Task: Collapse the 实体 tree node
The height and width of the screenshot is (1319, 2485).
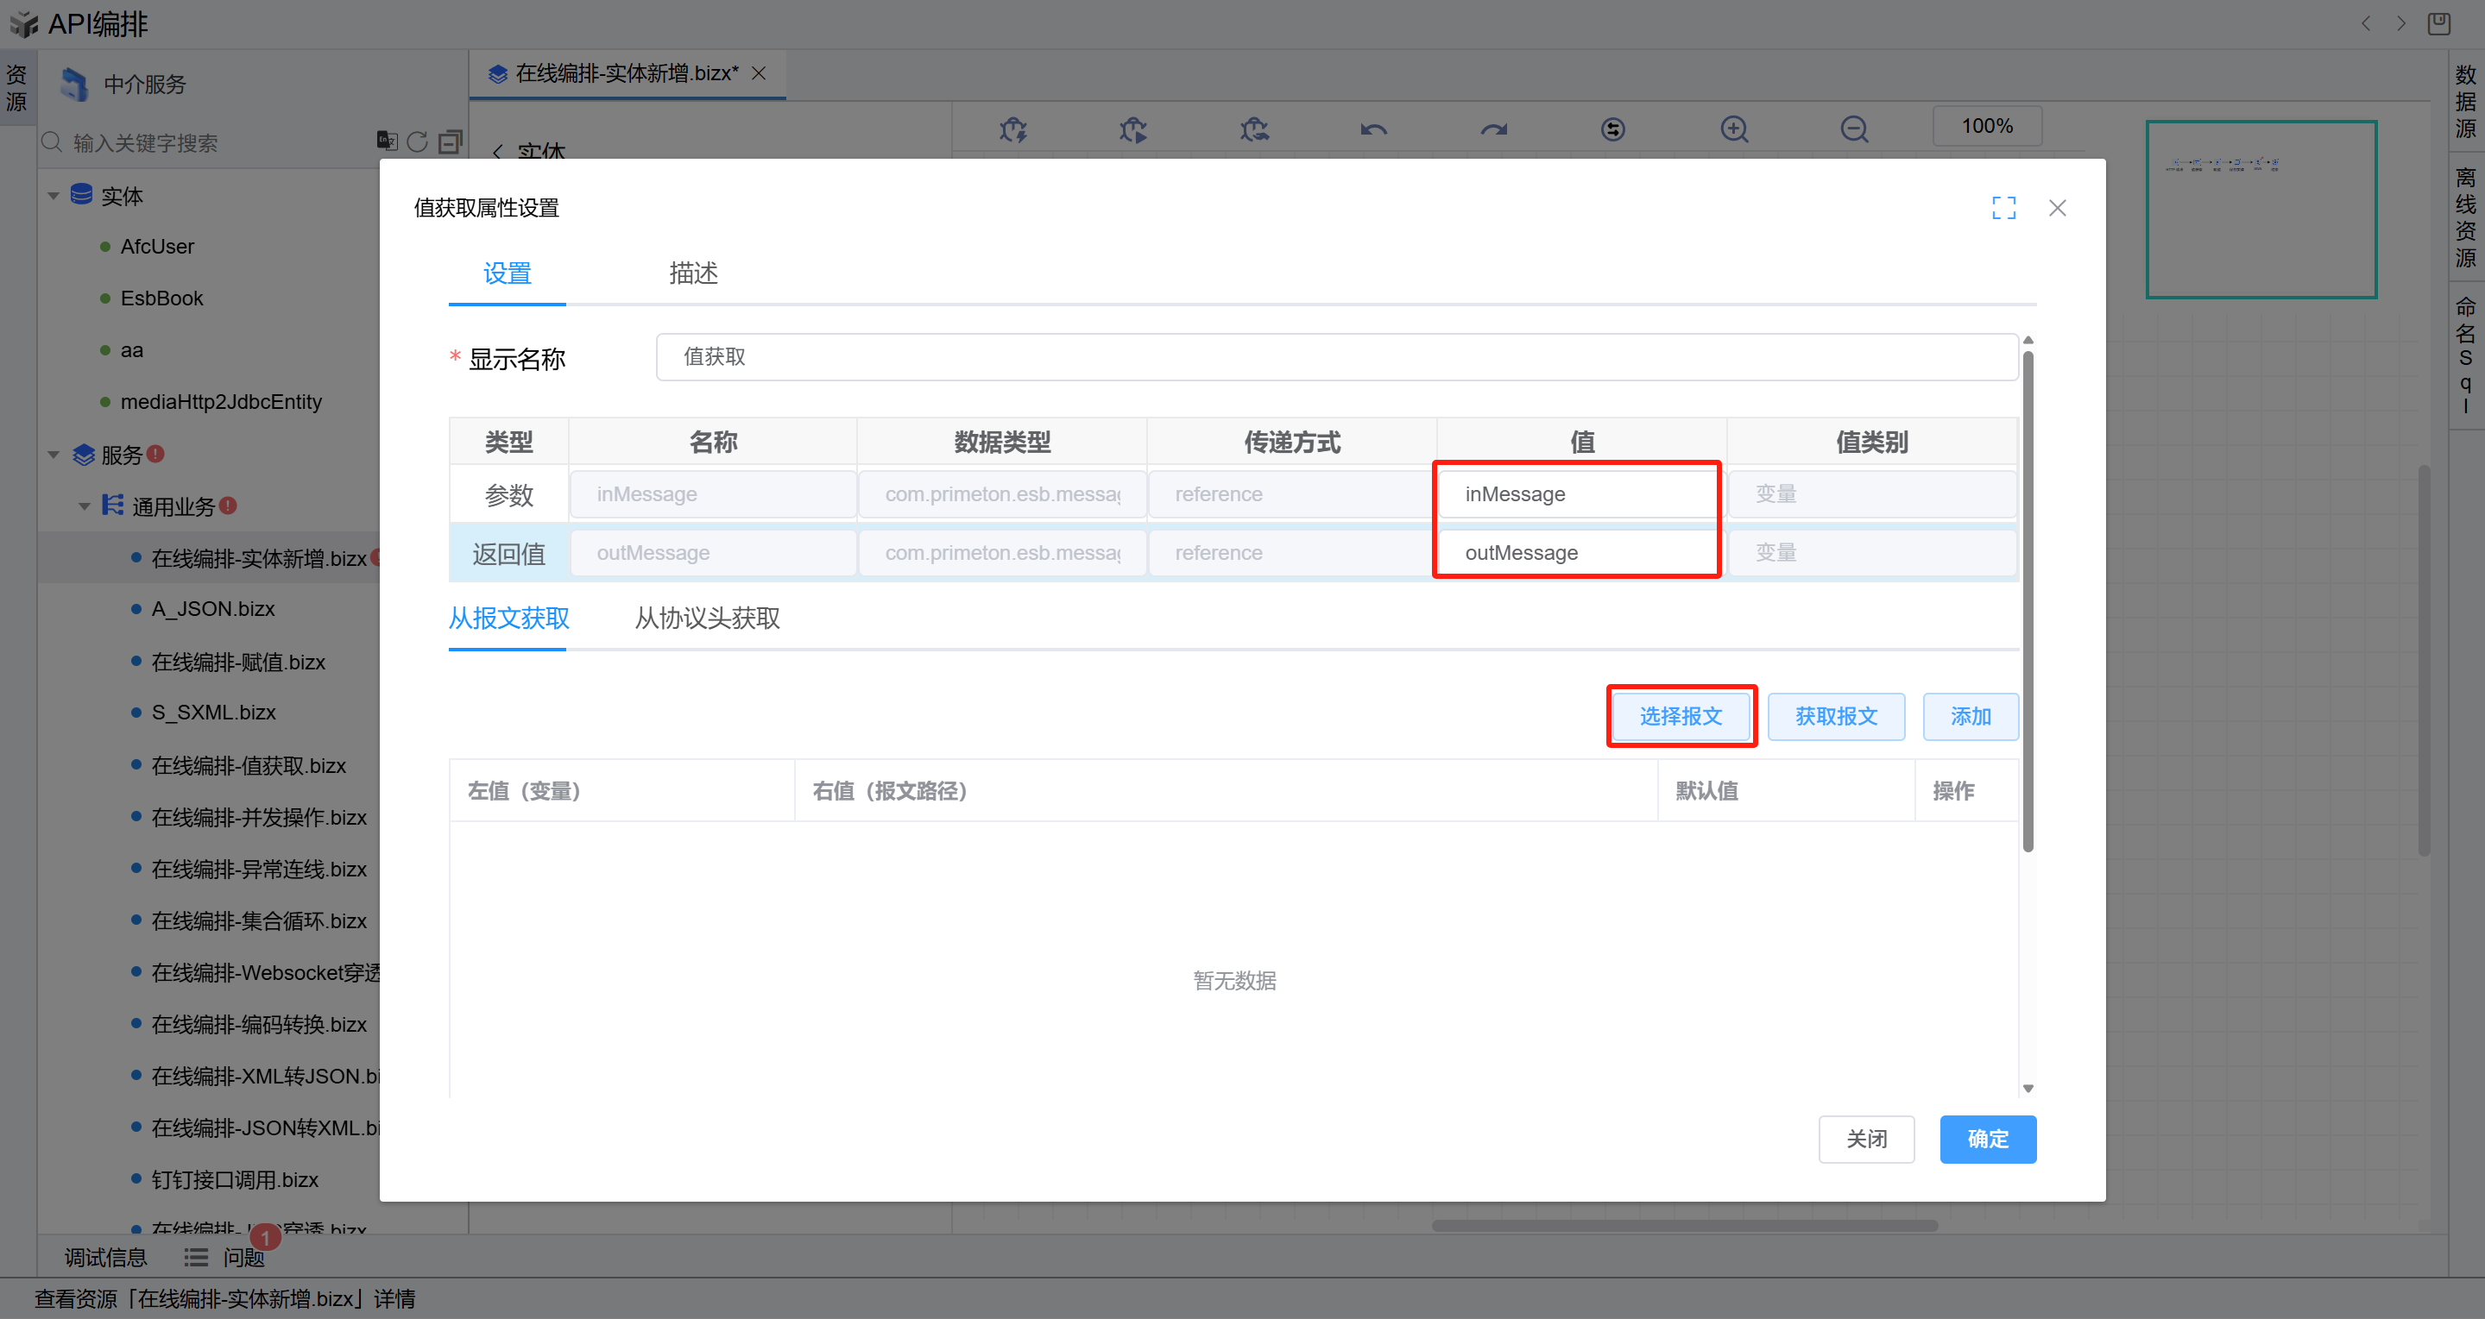Action: coord(53,196)
